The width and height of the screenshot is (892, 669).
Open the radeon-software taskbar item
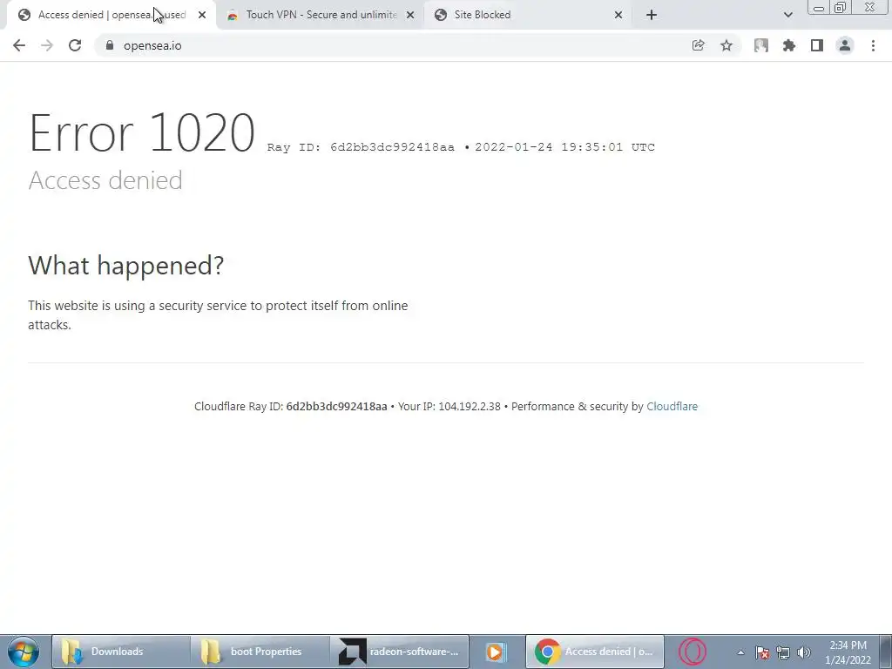(x=401, y=652)
